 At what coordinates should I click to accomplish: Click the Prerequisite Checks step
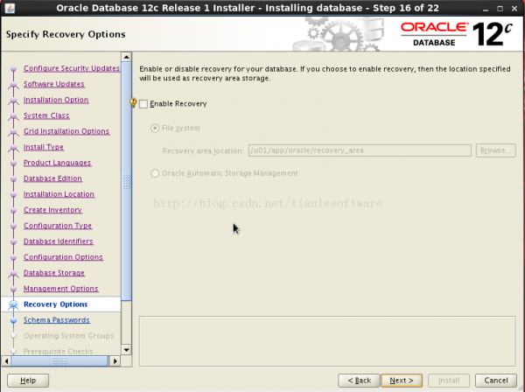click(59, 351)
